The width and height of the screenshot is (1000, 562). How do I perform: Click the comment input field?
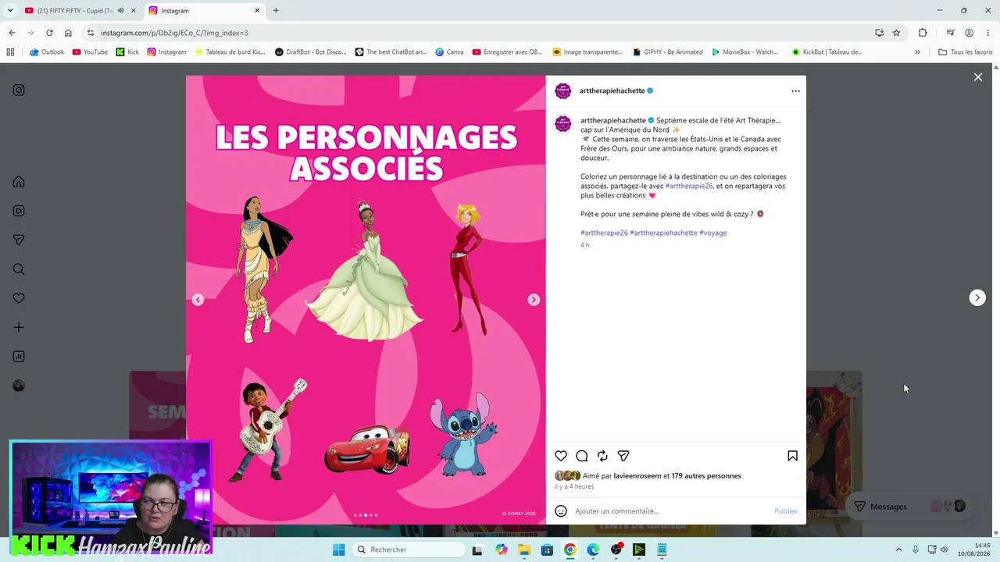pyautogui.click(x=672, y=511)
